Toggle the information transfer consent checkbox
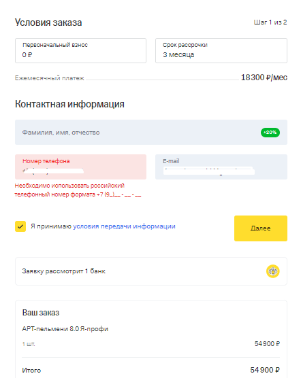Viewport: 301px width, 378px height. [20, 226]
